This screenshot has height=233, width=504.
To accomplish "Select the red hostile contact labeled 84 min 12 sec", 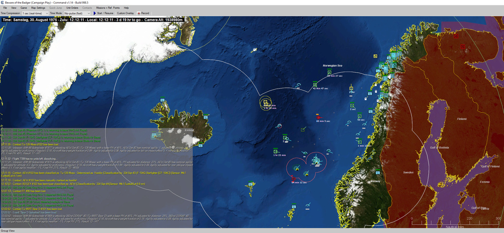I will (x=293, y=179).
